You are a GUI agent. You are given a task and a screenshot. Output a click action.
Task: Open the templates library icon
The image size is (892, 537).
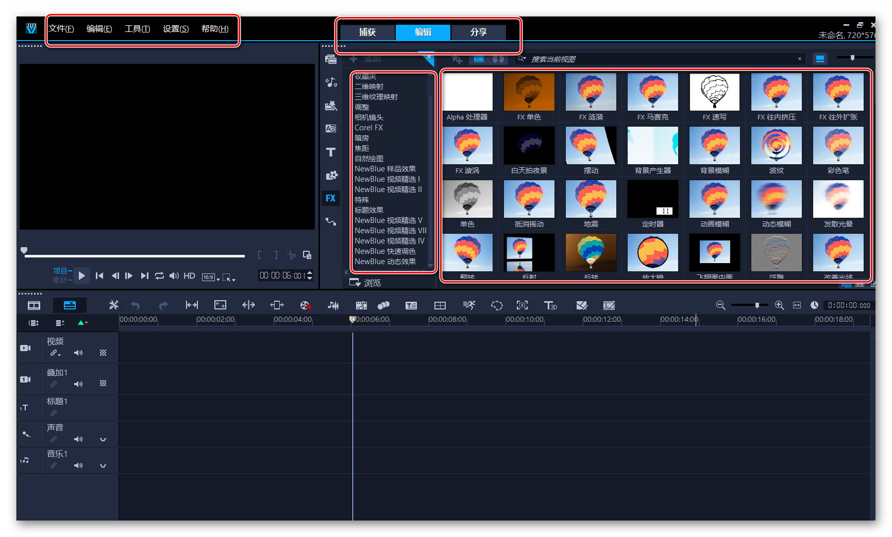331,106
